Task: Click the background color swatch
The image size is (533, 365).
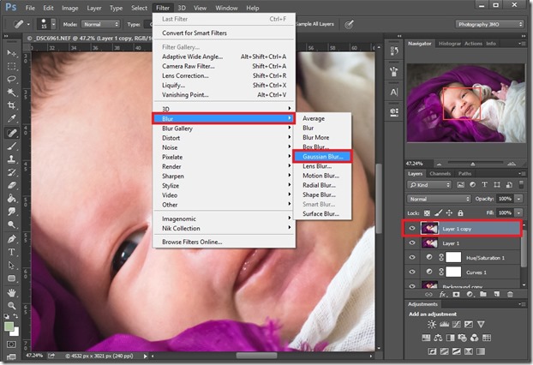Action: [15, 332]
